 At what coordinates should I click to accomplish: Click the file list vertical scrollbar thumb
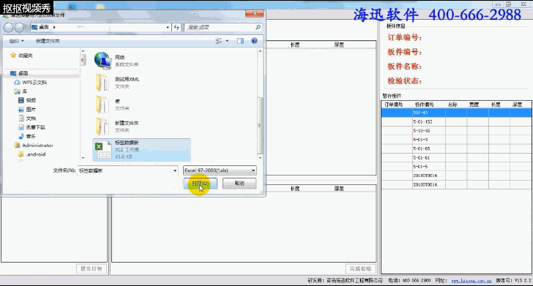click(x=260, y=125)
